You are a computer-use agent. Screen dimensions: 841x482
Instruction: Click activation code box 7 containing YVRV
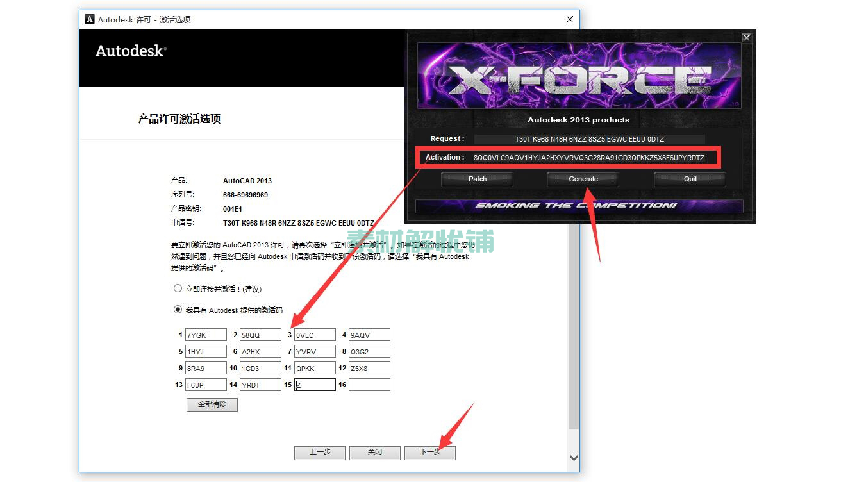click(x=315, y=351)
